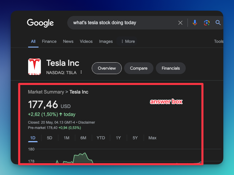Select the 1Y chart range

point(118,138)
